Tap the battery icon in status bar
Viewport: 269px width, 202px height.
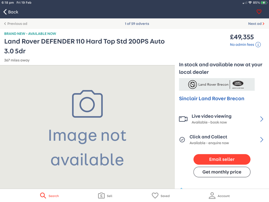(264, 2)
